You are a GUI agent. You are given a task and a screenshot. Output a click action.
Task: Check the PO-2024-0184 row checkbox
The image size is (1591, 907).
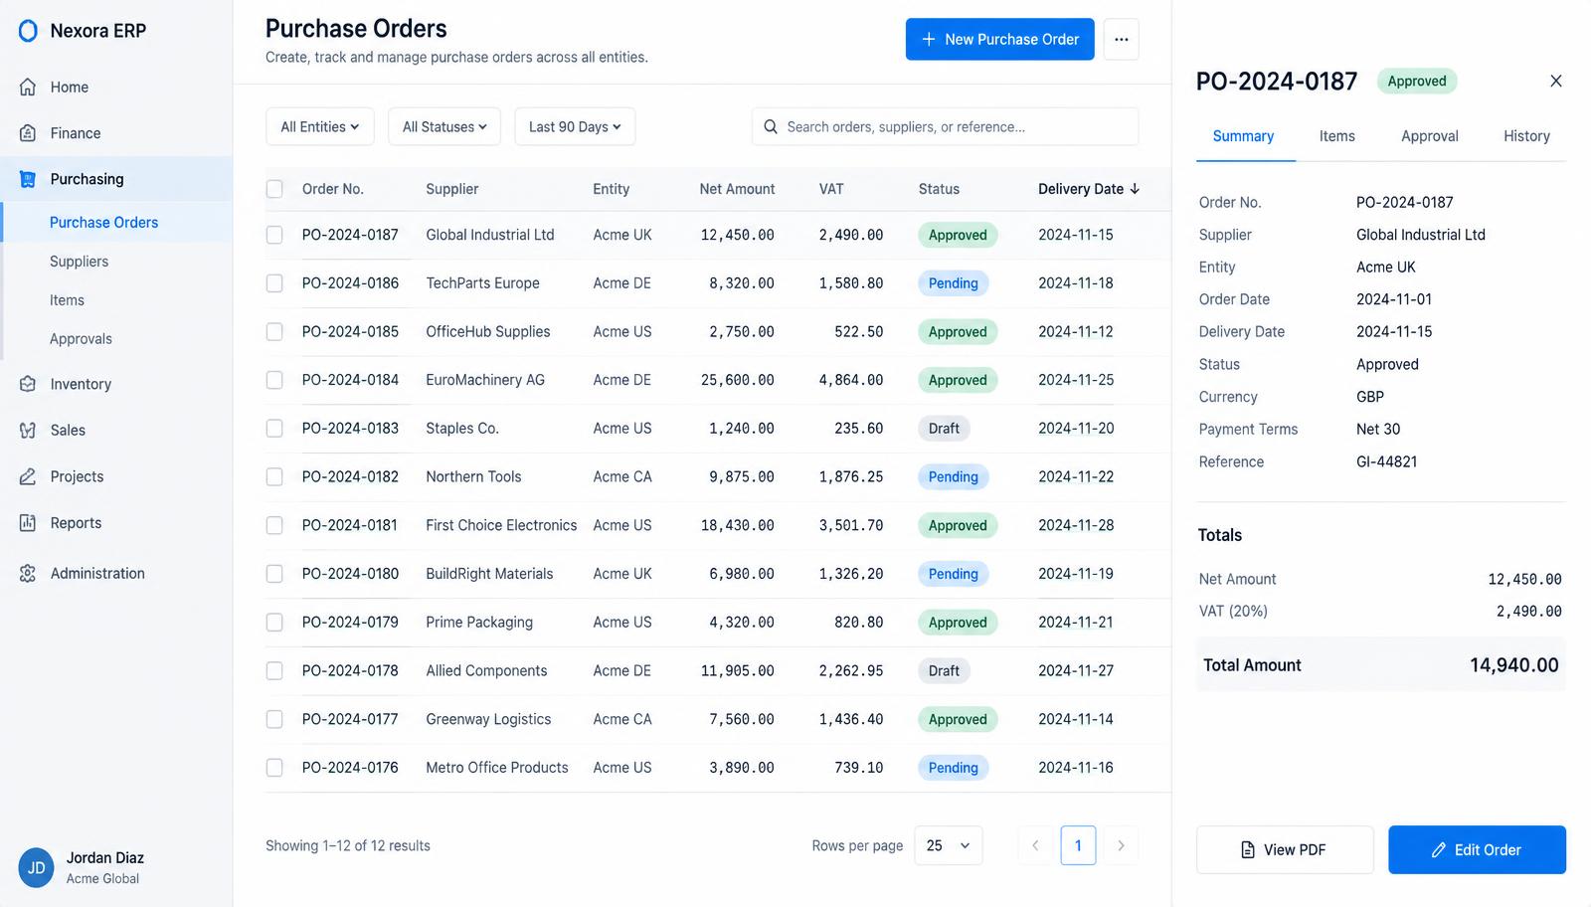pos(274,380)
